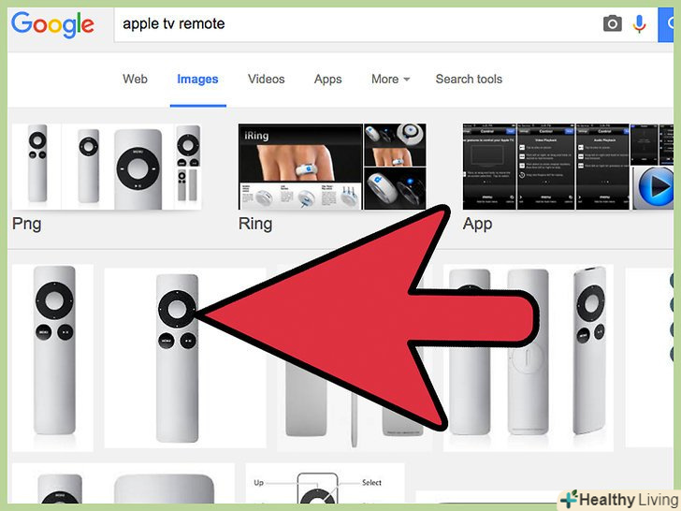Click the blue search button
This screenshot has height=511, width=681.
(666, 24)
